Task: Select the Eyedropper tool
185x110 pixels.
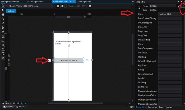Action: pos(3,23)
